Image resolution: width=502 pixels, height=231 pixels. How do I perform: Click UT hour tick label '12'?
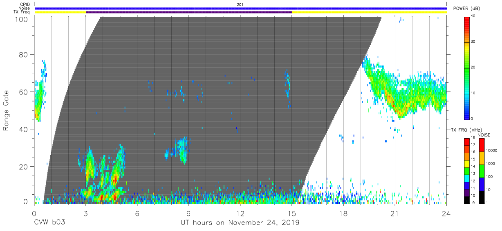pos(240,213)
